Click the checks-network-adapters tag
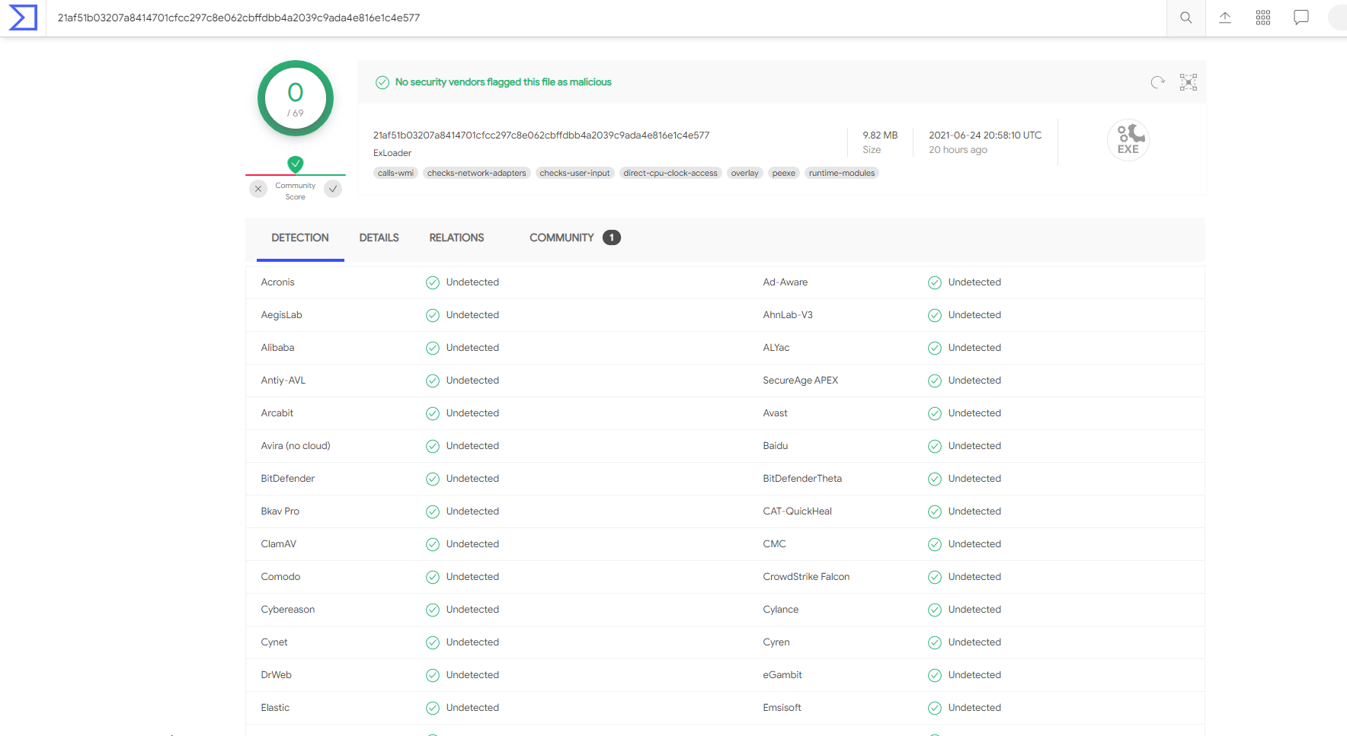The width and height of the screenshot is (1347, 736). pos(476,174)
